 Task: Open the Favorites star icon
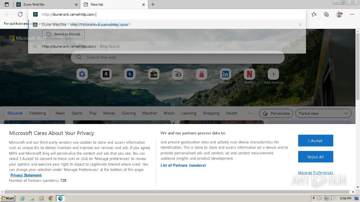click(x=314, y=14)
